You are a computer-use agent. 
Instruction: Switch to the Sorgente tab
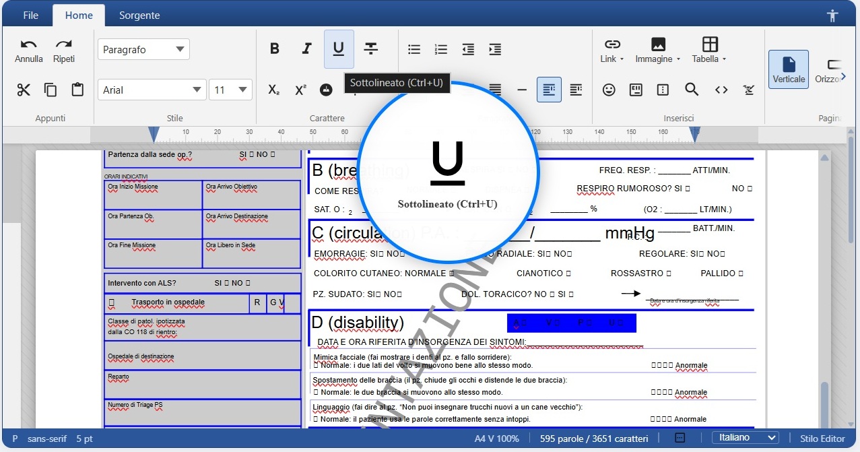(139, 15)
